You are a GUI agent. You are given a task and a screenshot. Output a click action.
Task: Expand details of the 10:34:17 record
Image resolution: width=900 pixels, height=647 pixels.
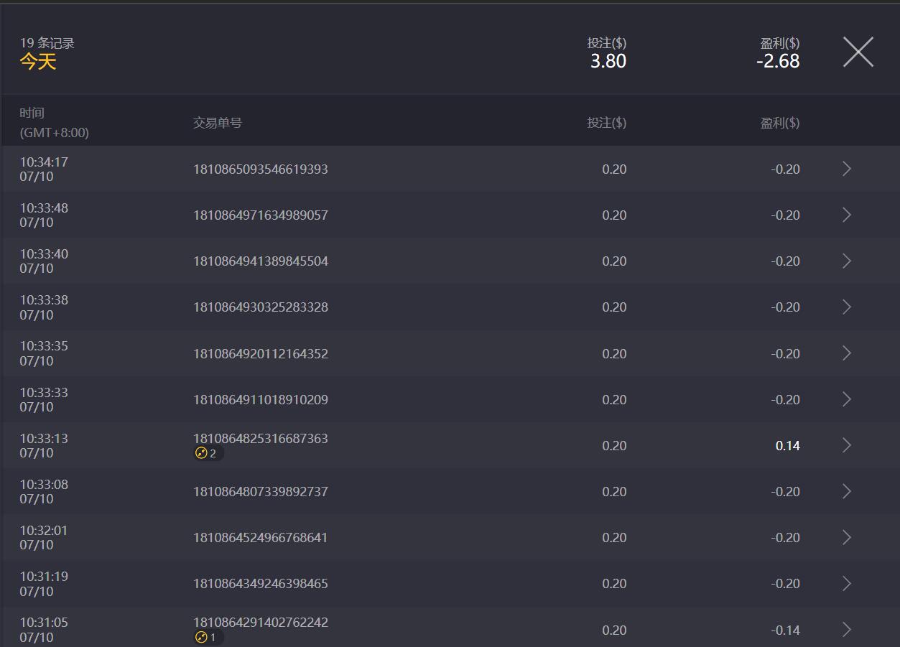tap(846, 169)
